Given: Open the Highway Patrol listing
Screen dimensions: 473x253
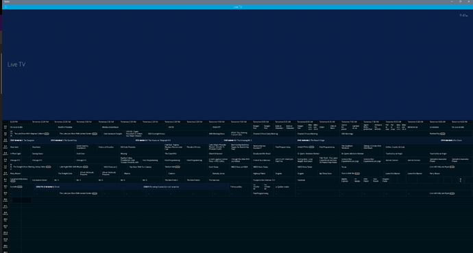Looking at the screenshot, I should tap(259, 173).
